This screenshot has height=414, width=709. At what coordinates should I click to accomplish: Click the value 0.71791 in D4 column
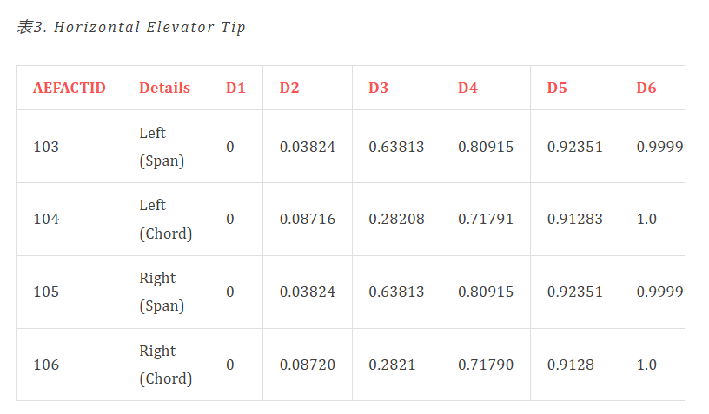[486, 219]
